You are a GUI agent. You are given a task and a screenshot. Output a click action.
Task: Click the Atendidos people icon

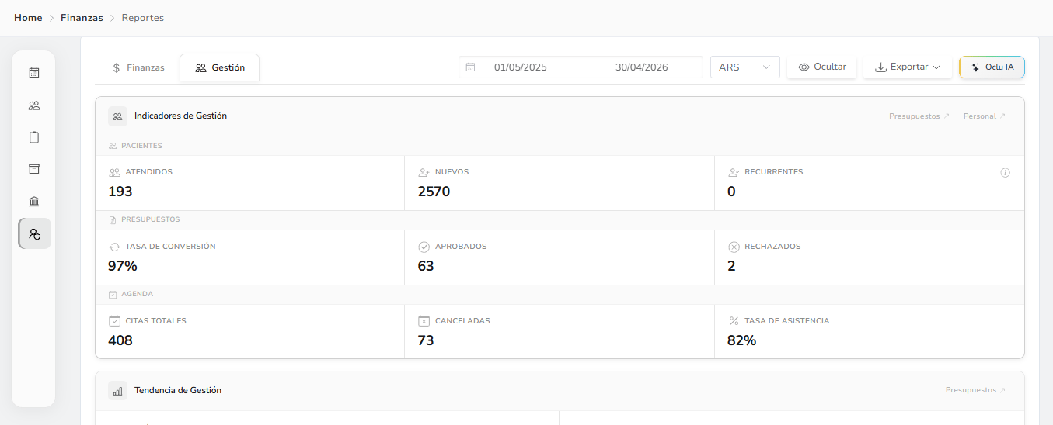[x=114, y=172]
